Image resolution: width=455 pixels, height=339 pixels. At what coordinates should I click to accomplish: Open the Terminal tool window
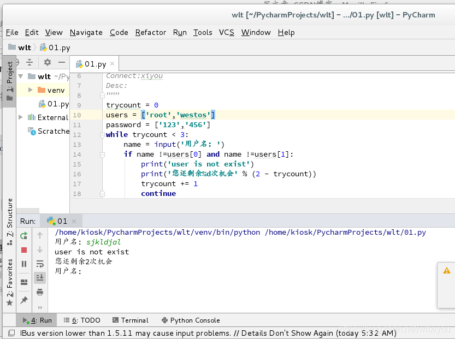pyautogui.click(x=131, y=320)
